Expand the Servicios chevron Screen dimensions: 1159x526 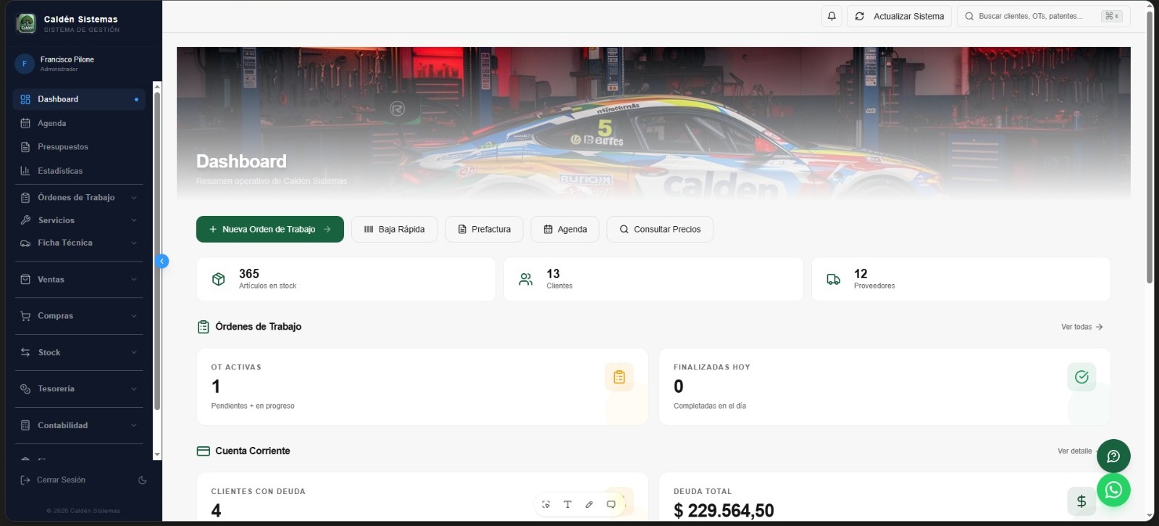[x=134, y=220]
